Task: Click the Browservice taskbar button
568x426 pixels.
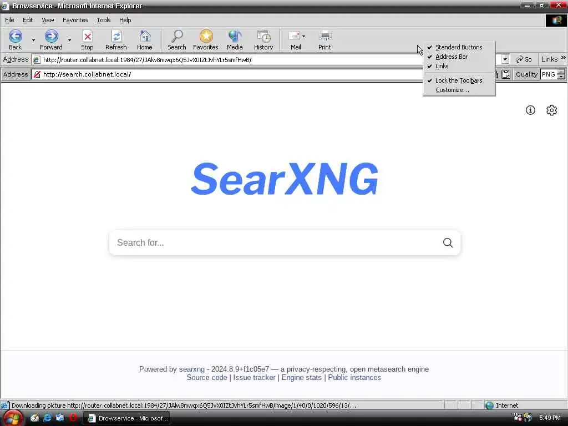Action: [x=127, y=418]
